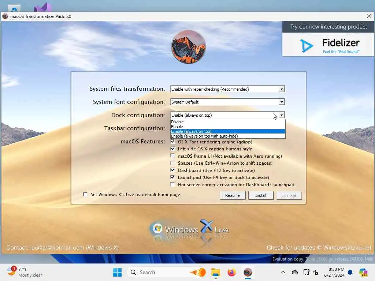Enable hot screen corner activation checkbox

pos(173,184)
